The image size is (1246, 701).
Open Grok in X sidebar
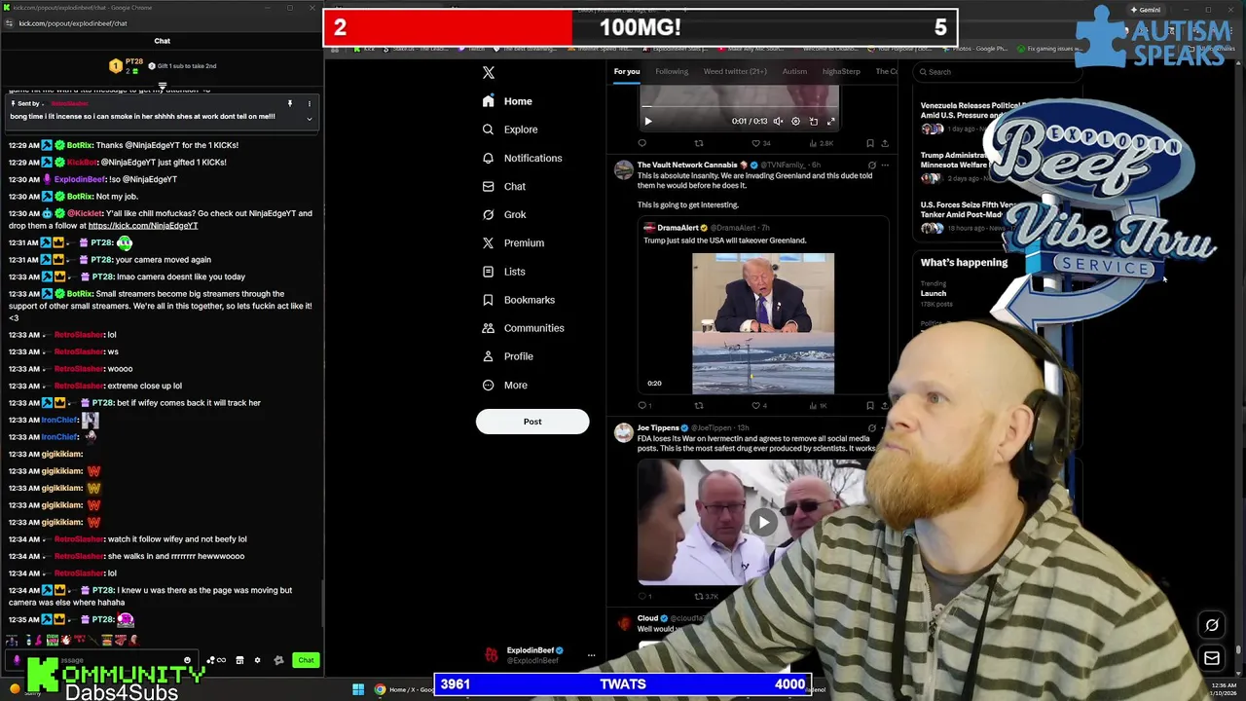(x=503, y=214)
